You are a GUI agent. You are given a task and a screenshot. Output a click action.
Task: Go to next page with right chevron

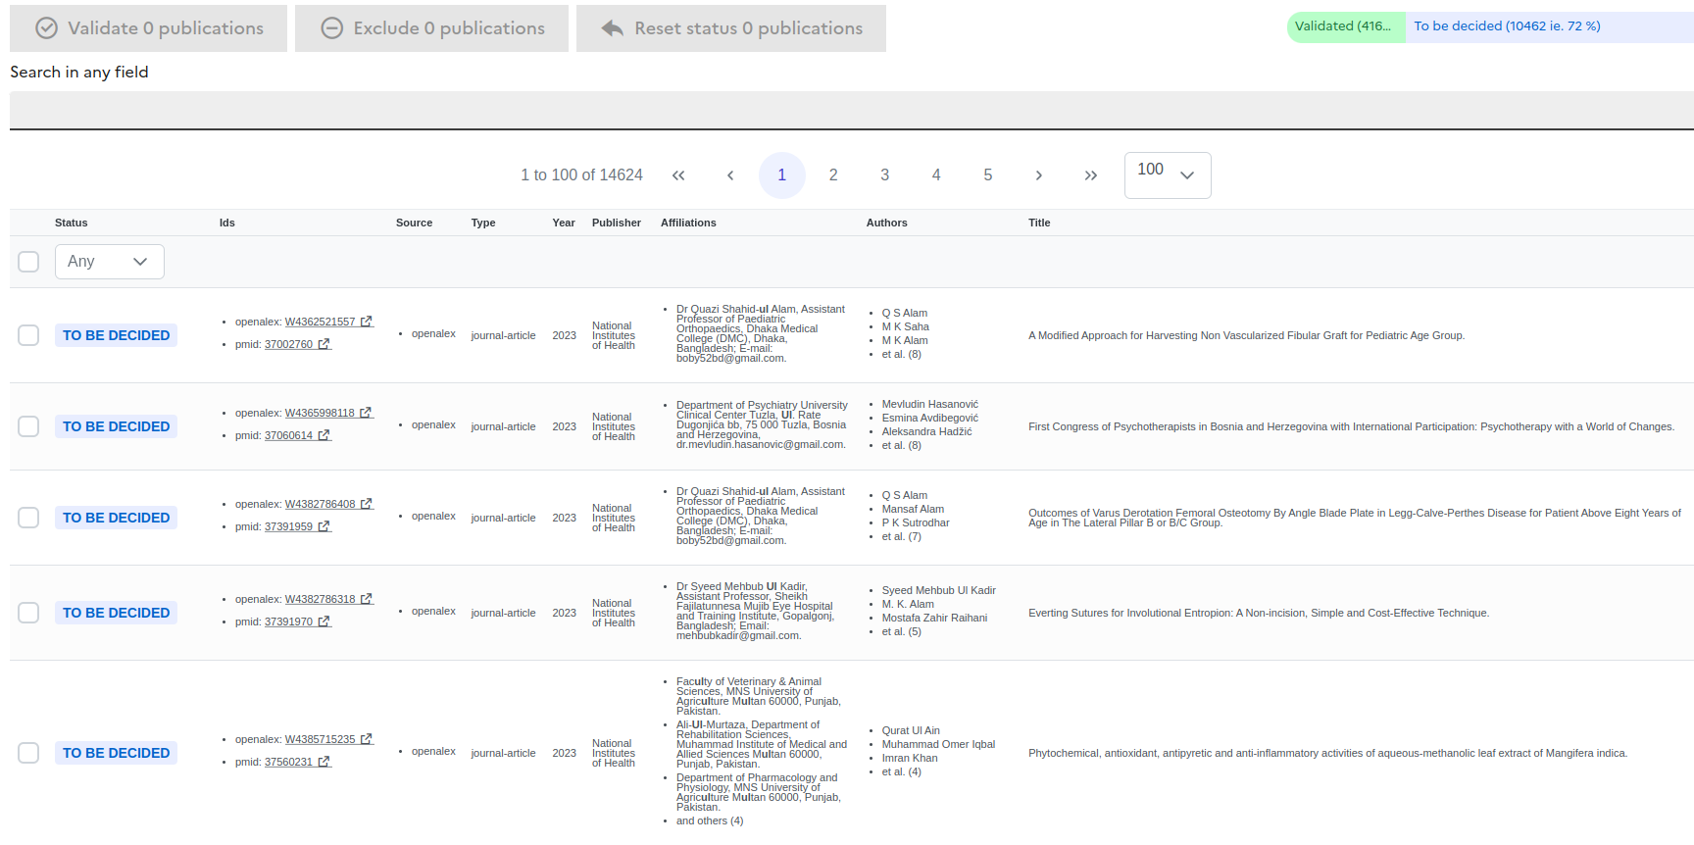(x=1038, y=175)
